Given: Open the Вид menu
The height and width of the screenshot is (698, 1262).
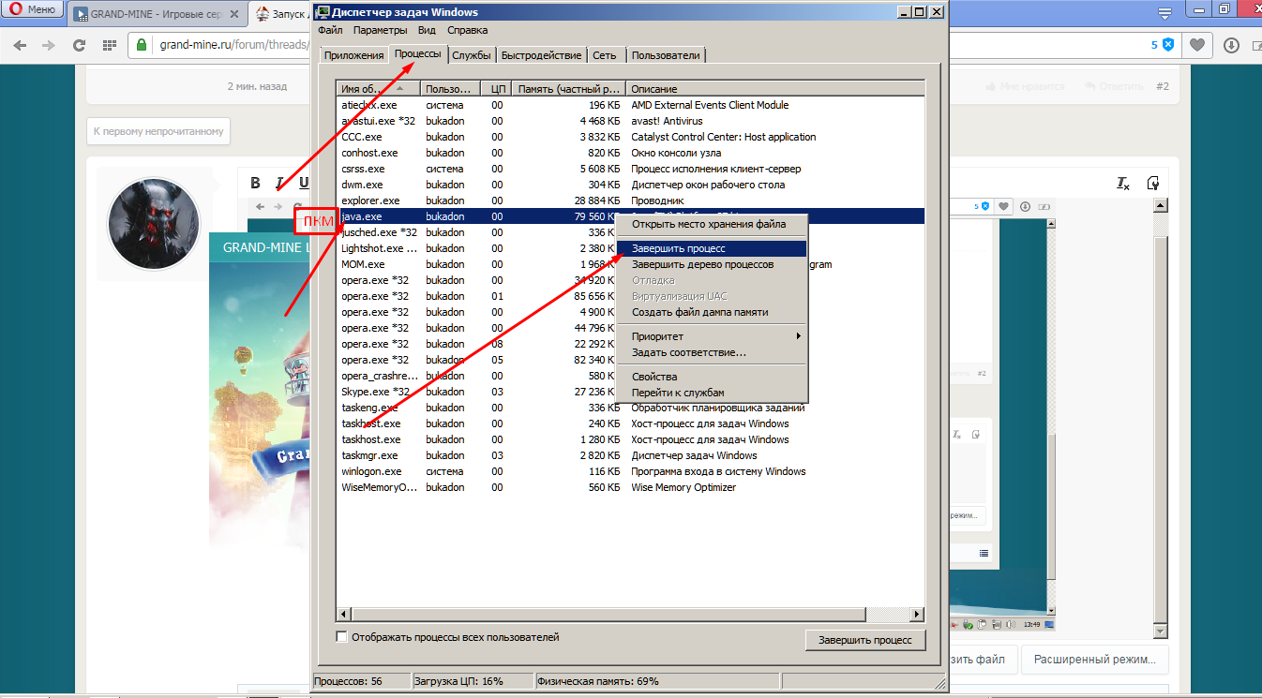Looking at the screenshot, I should 427,30.
